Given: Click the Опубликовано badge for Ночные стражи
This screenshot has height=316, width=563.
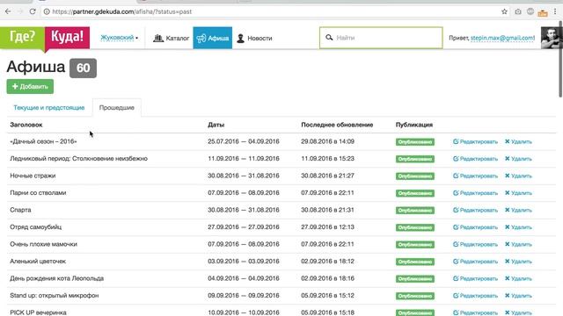Looking at the screenshot, I should pos(415,176).
